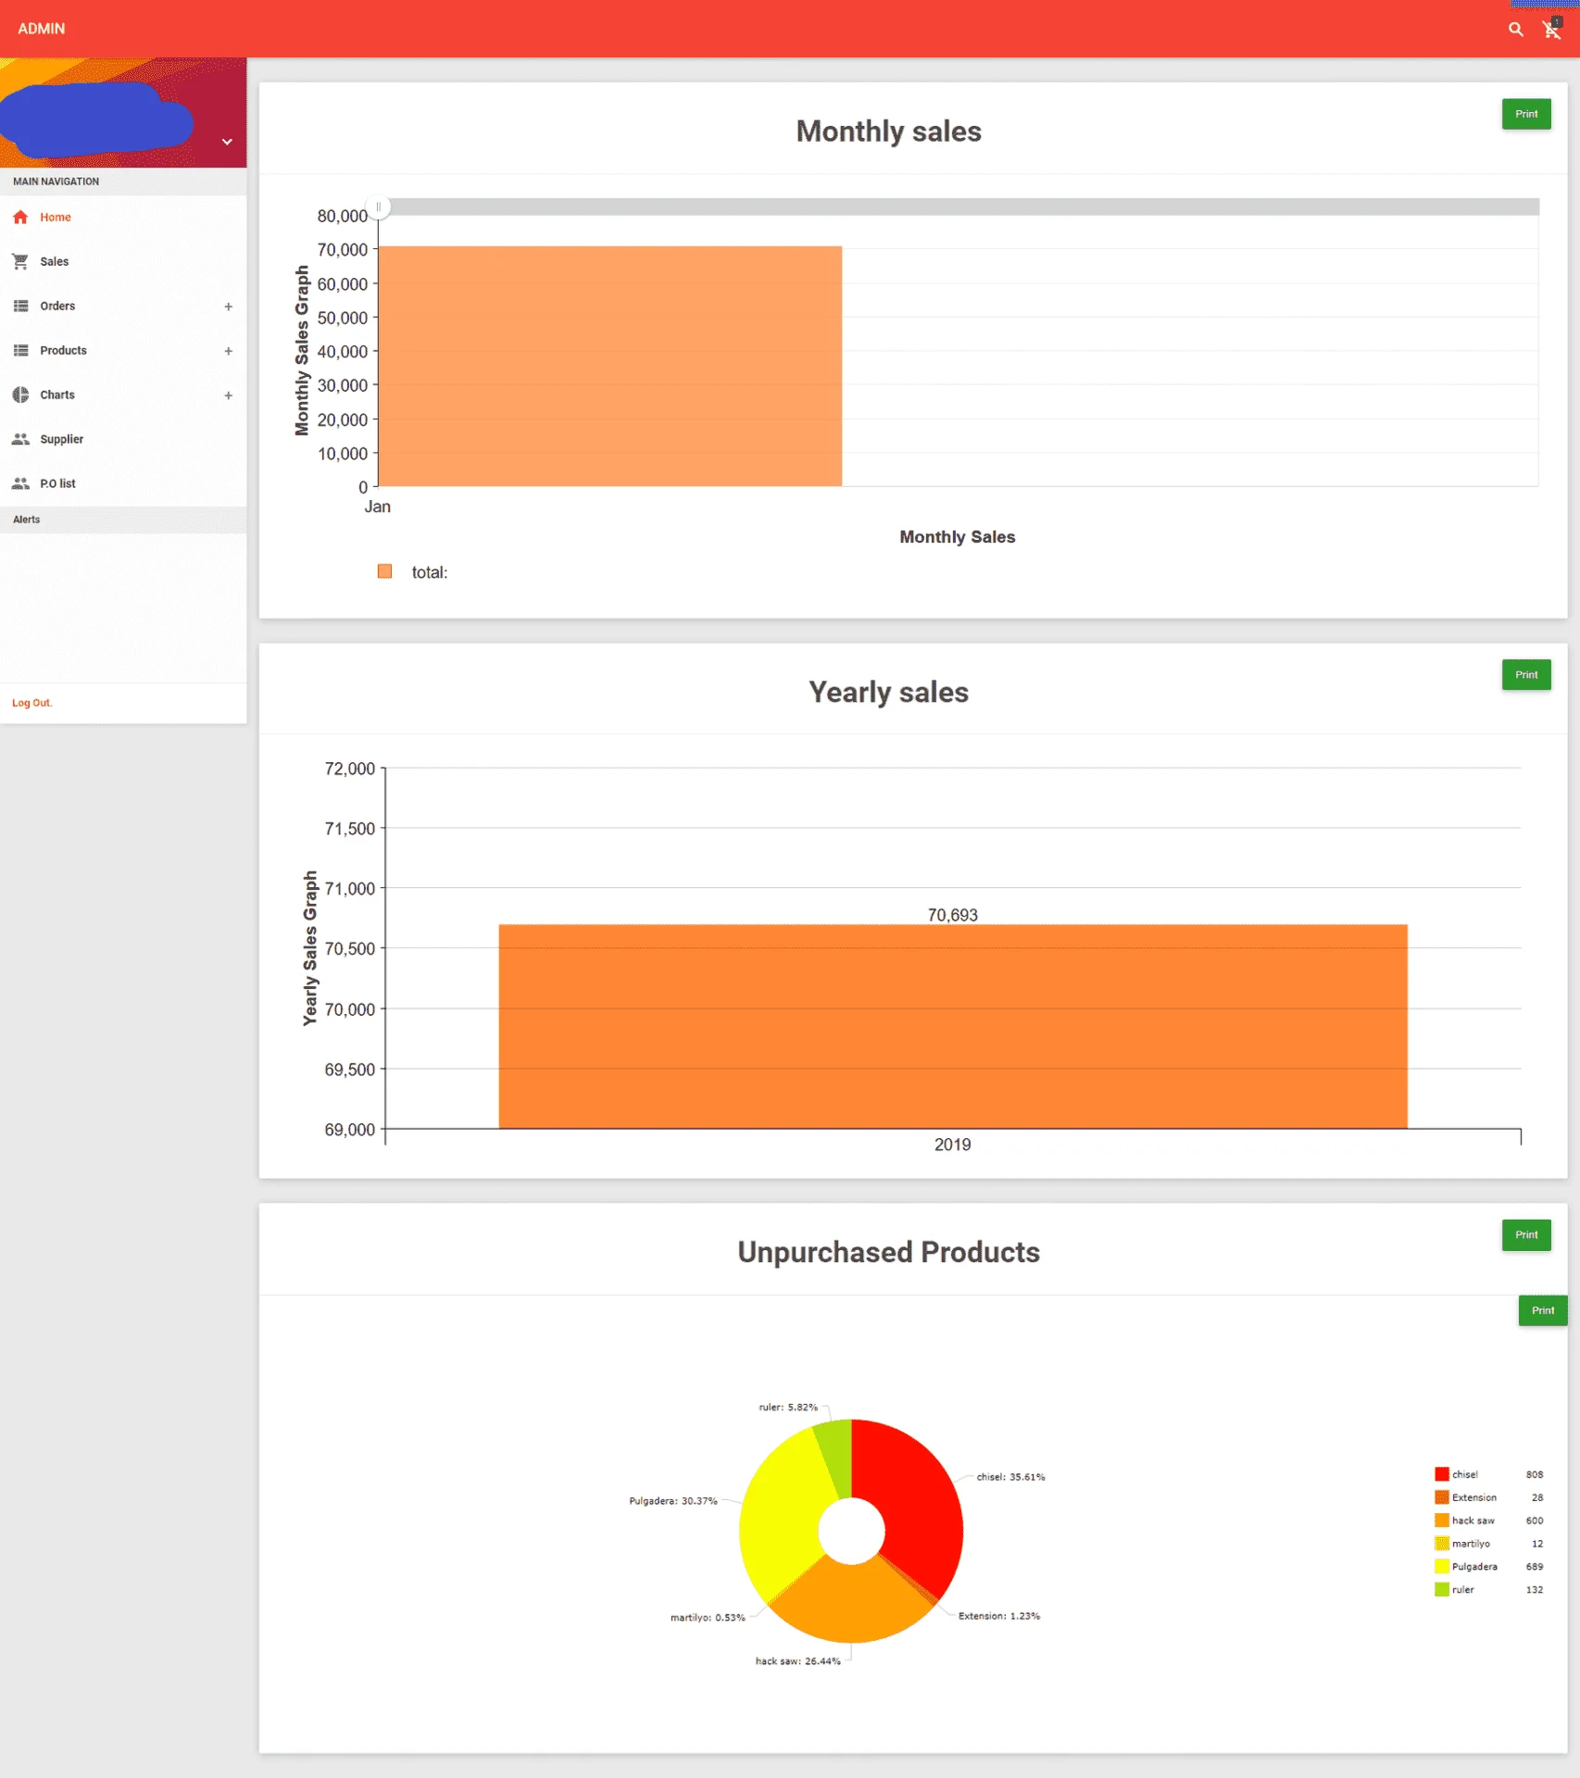Click Print beside Unpurchased Products title

coord(1526,1235)
